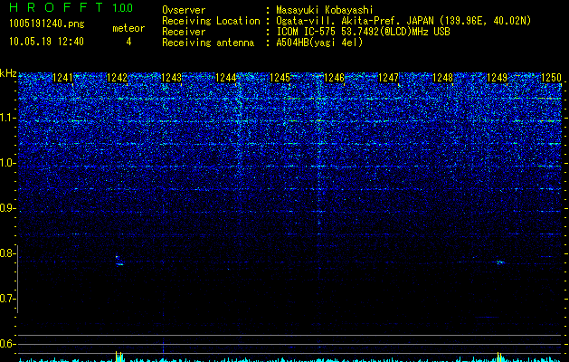Screen dimensions: 569x362
Task: Click the observer name Masayuki Kobayashi
Action: pyautogui.click(x=325, y=10)
